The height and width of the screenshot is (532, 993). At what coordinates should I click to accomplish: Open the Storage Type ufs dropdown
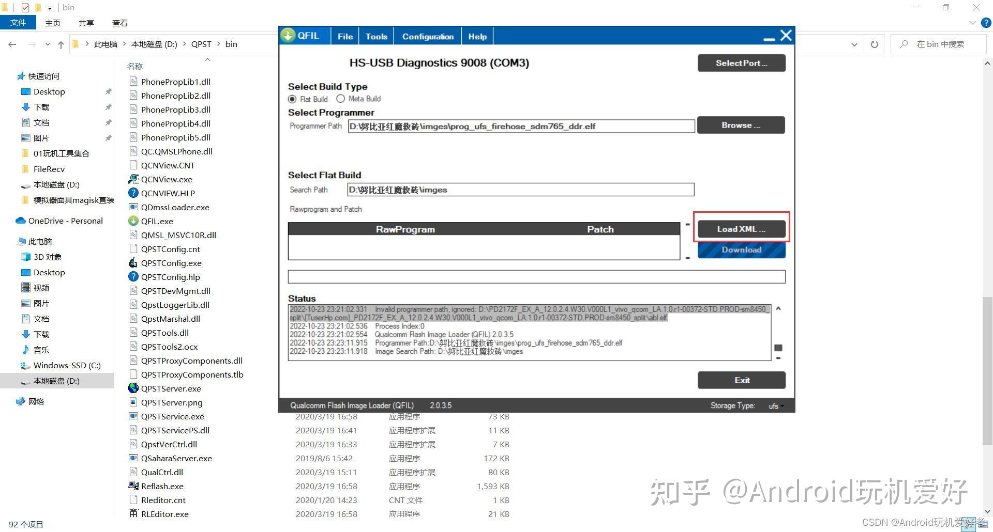775,406
